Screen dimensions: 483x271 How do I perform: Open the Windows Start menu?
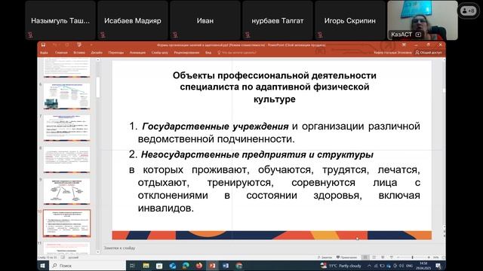[42, 266]
